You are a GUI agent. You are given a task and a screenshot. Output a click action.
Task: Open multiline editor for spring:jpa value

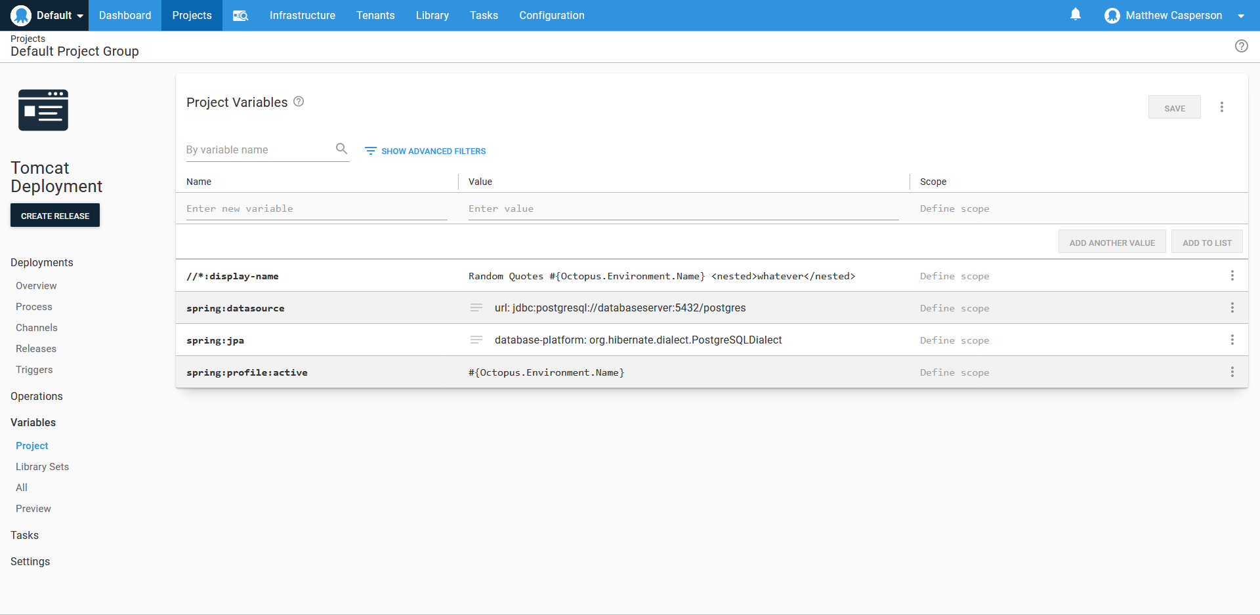[x=475, y=340]
